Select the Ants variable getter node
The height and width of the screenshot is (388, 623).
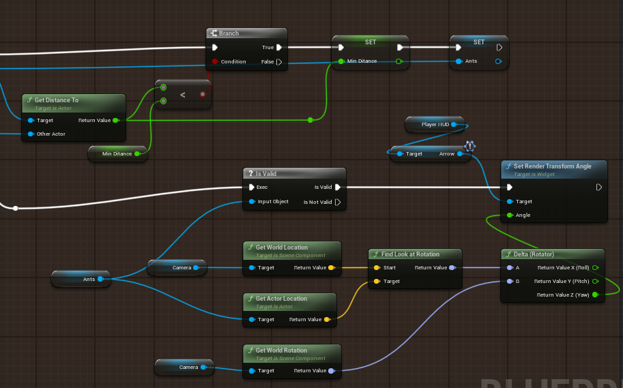[81, 279]
